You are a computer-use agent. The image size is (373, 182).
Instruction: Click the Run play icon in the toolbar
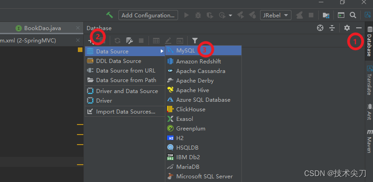(x=187, y=15)
